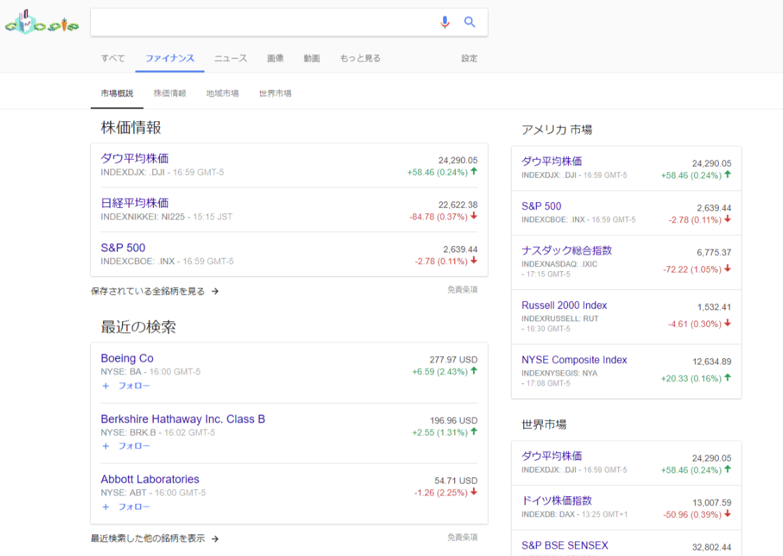783x556 pixels.
Task: Open 日経平均株価 quote link
Action: [135, 203]
